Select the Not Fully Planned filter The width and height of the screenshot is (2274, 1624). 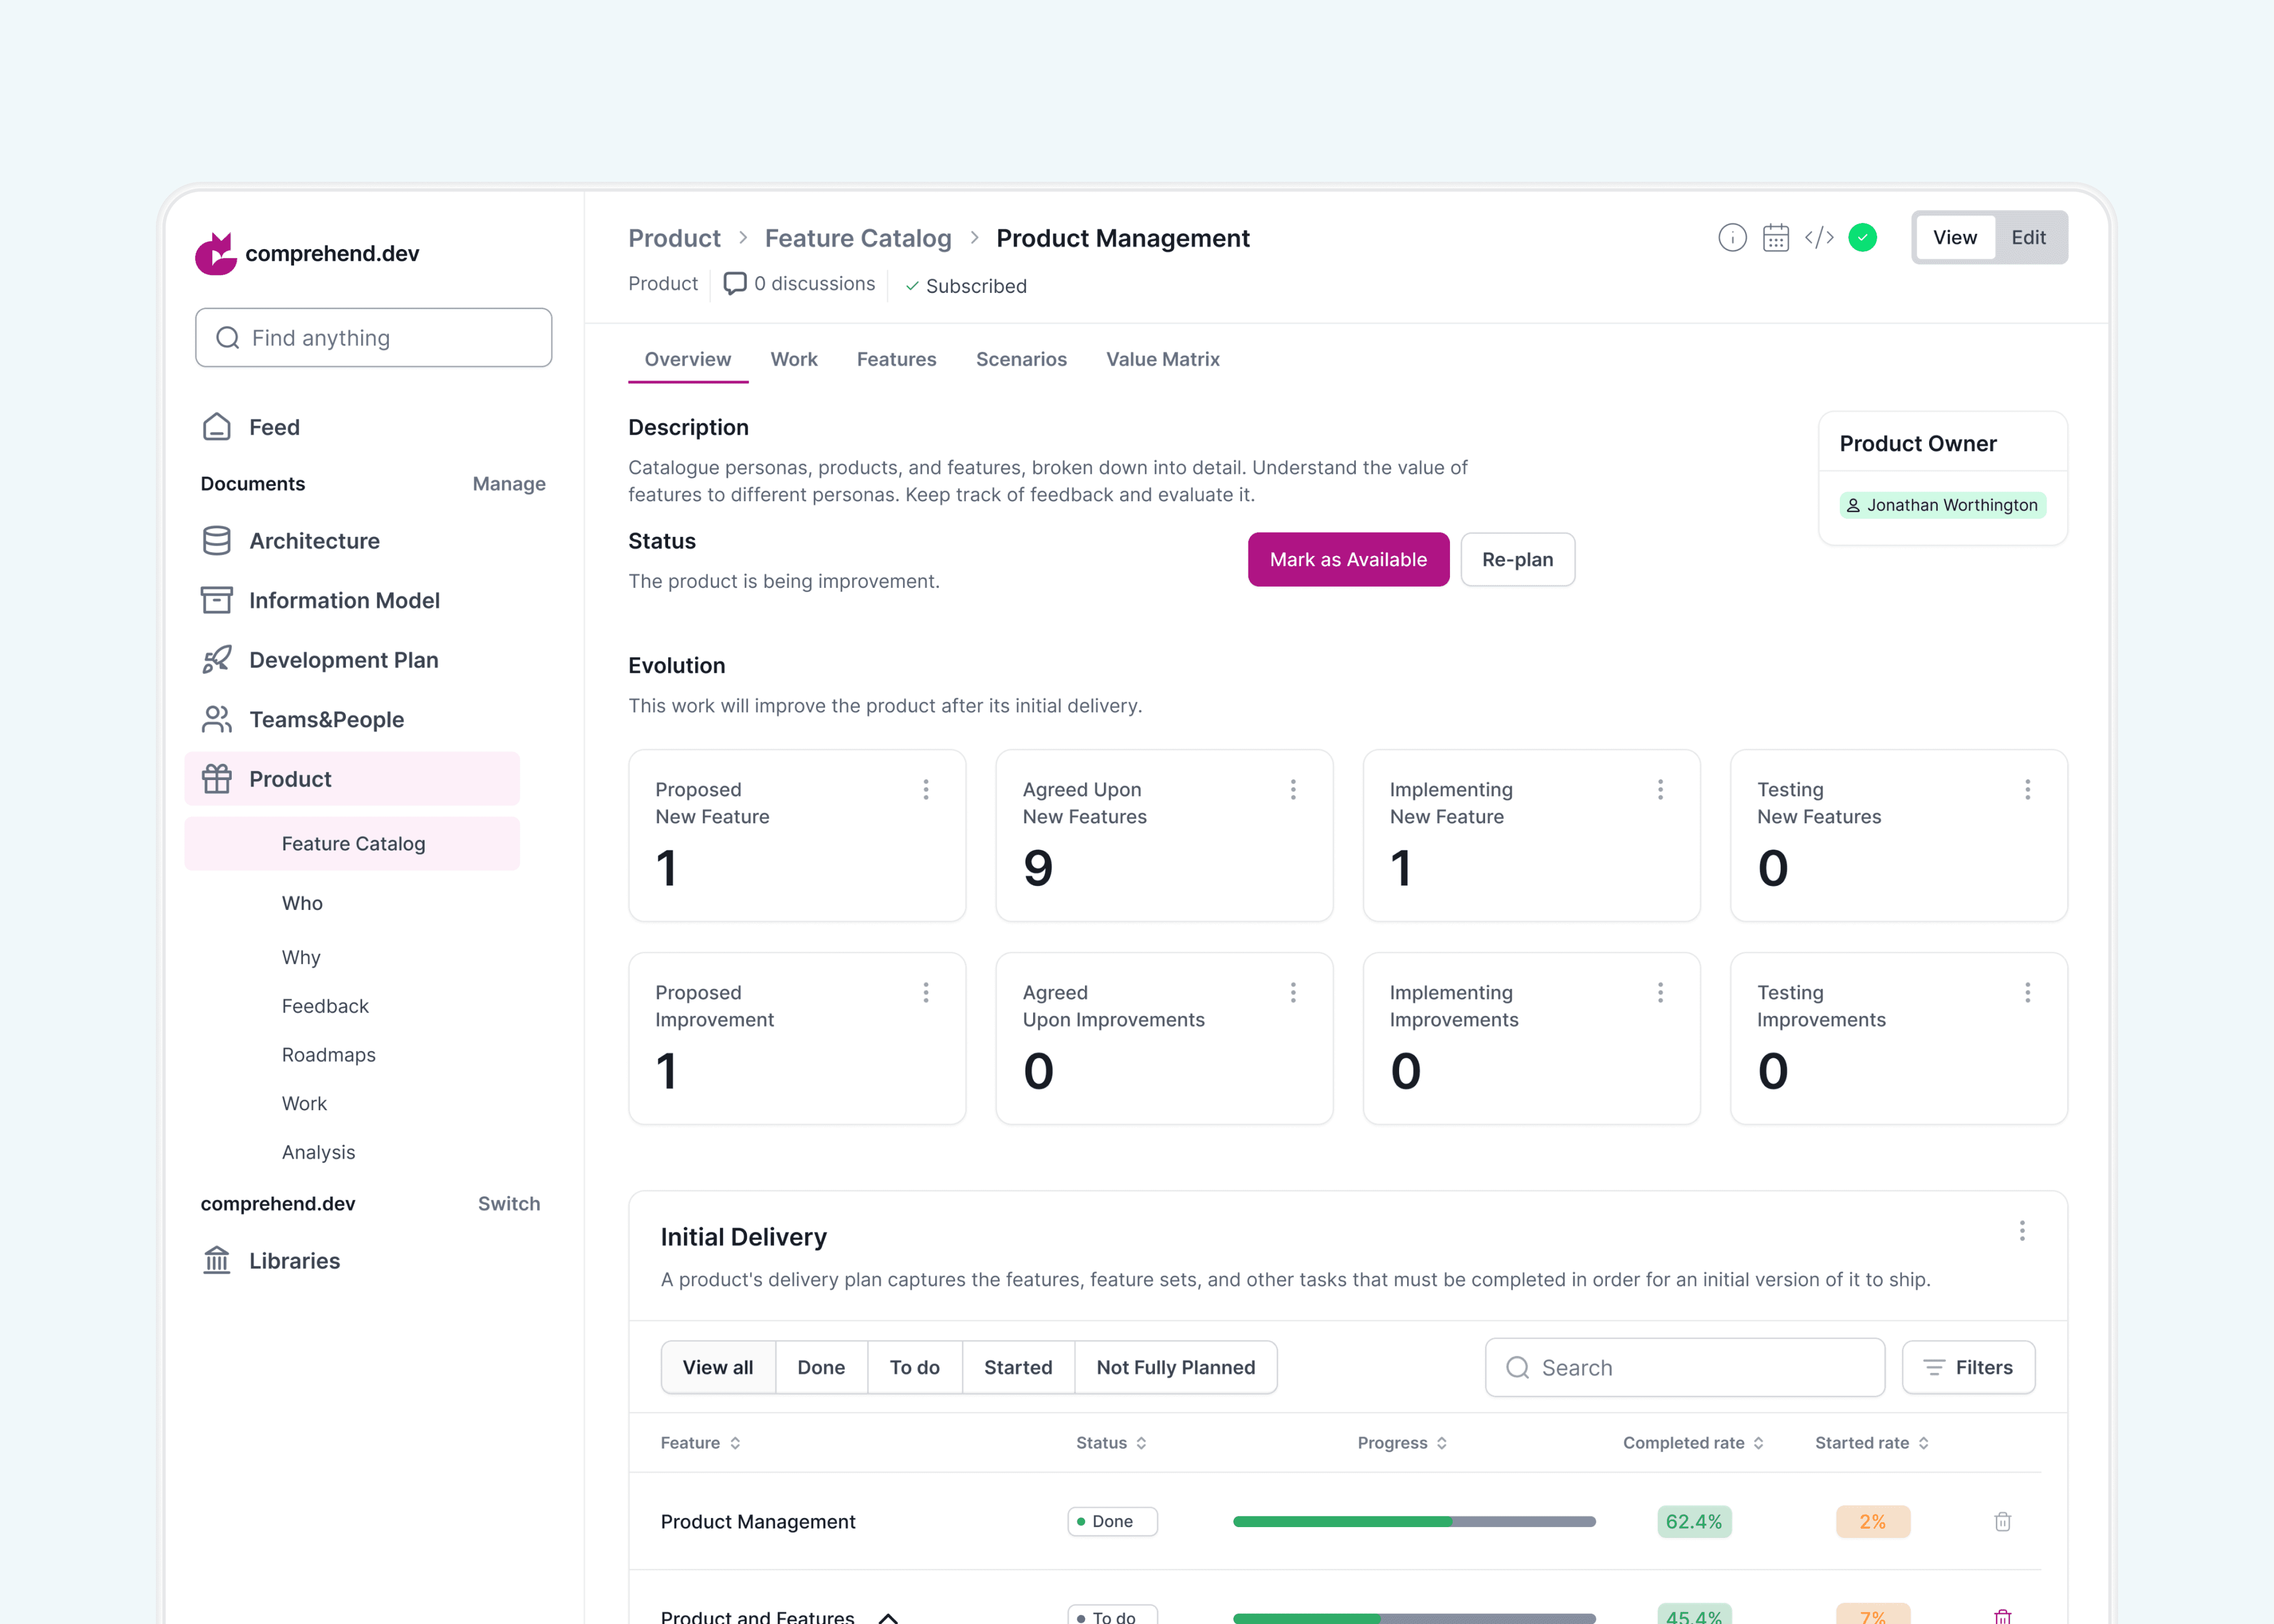click(1175, 1367)
